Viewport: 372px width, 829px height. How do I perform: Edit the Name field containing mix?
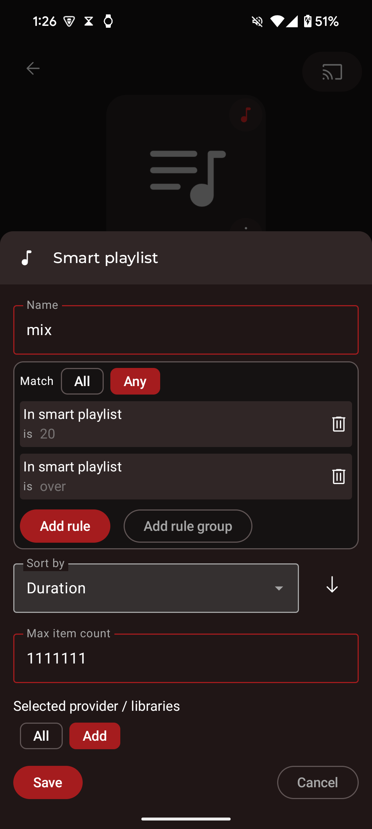(186, 330)
